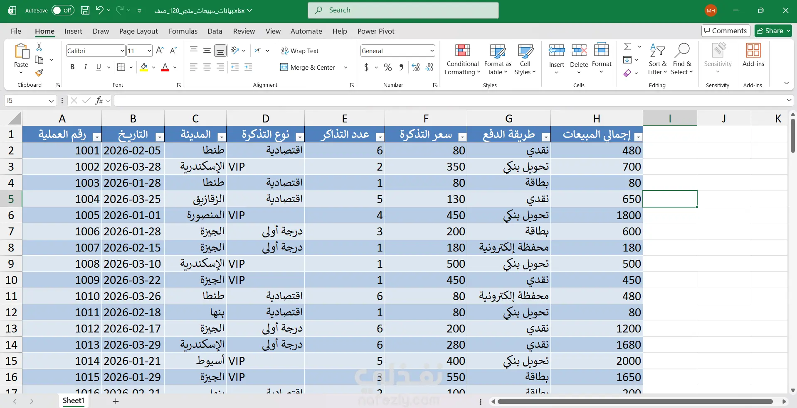Open the font size 11 dropdown

pyautogui.click(x=149, y=51)
